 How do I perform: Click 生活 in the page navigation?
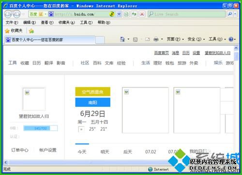tap(146, 63)
